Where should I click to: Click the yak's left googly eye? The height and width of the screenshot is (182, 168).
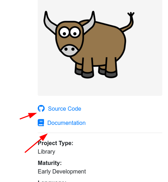coord(64,32)
